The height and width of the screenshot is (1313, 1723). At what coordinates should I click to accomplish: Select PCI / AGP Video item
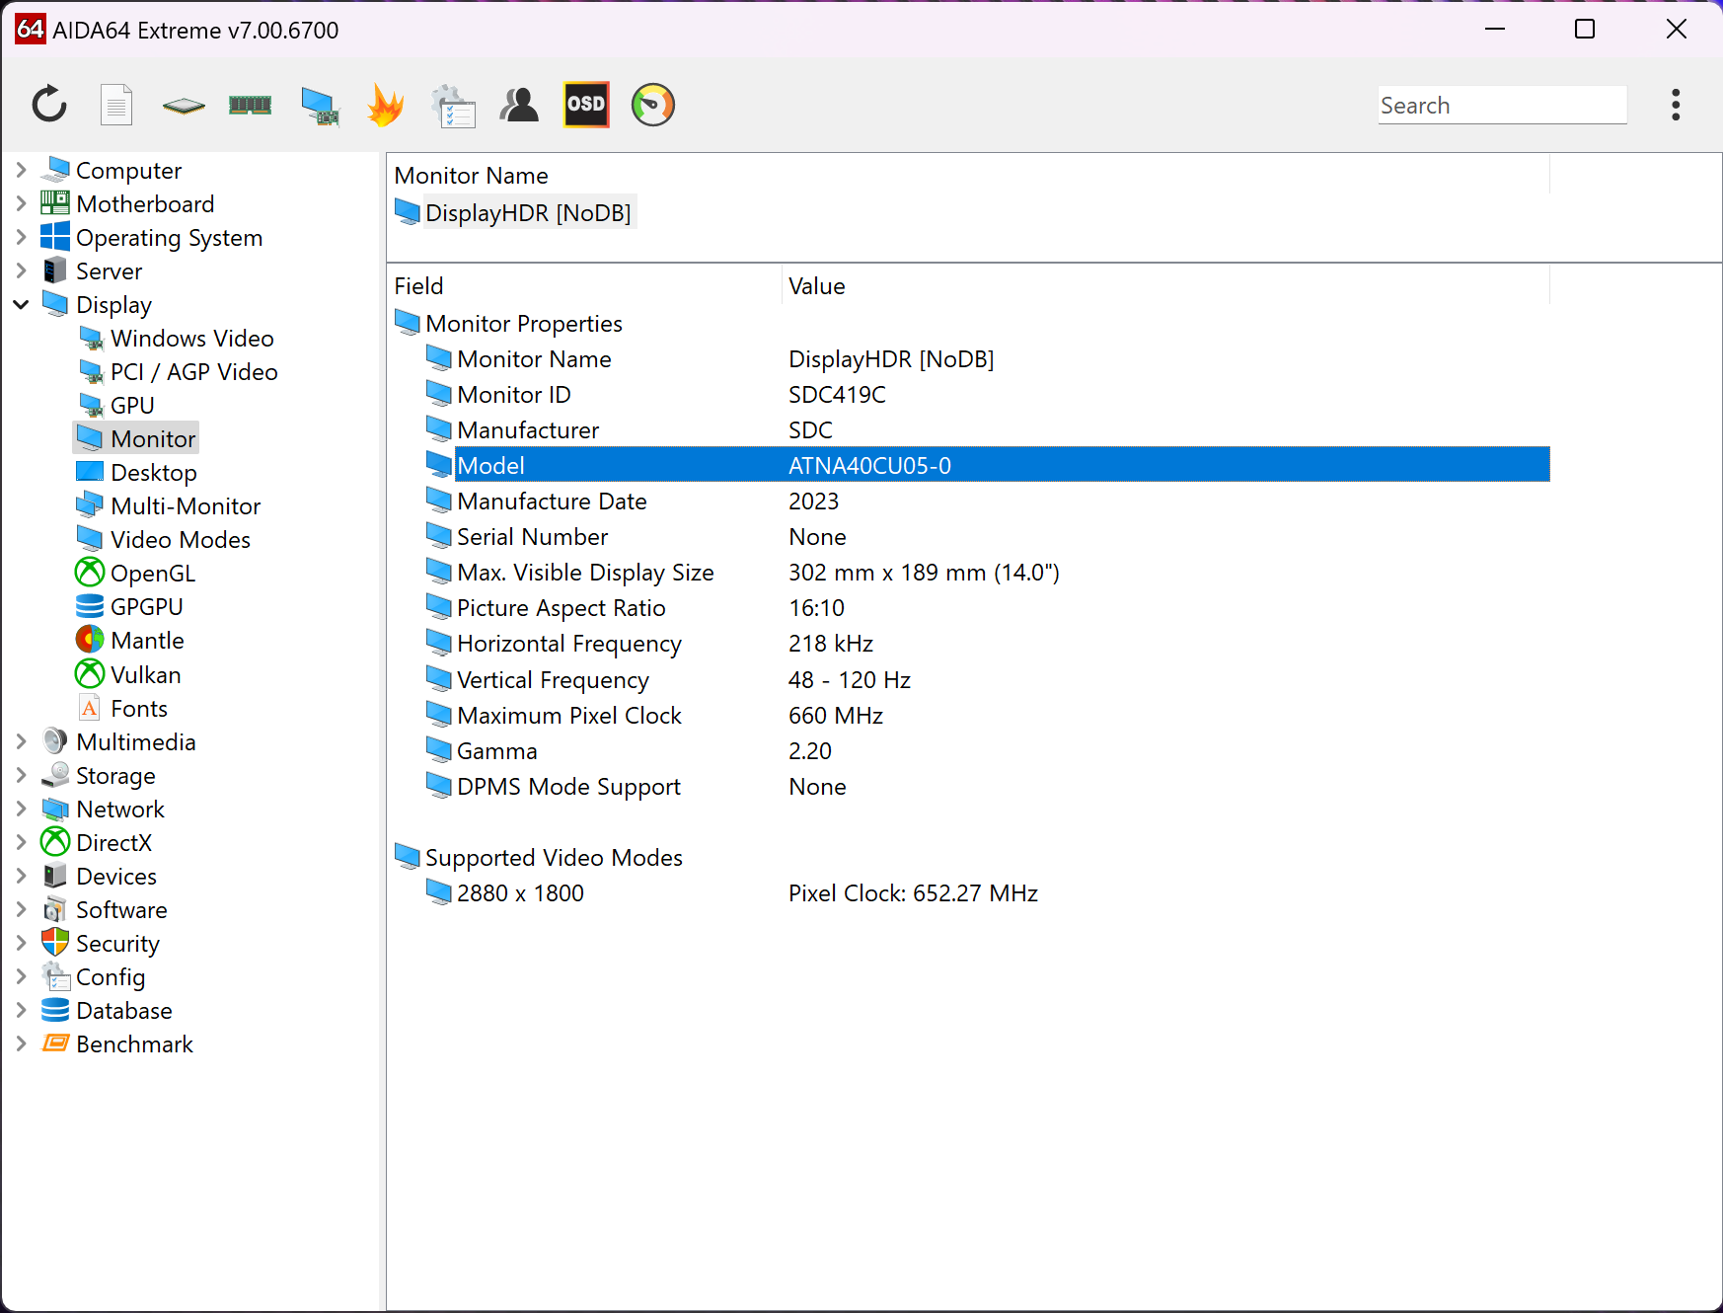pyautogui.click(x=193, y=371)
